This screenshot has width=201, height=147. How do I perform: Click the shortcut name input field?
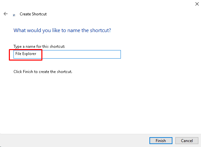67,54
